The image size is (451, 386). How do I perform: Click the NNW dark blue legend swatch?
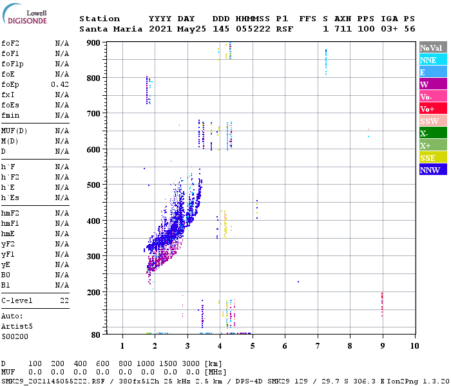(433, 169)
